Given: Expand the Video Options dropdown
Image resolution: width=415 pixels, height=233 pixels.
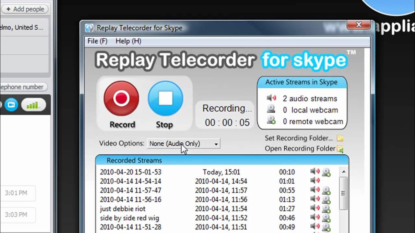Looking at the screenshot, I should point(184,144).
